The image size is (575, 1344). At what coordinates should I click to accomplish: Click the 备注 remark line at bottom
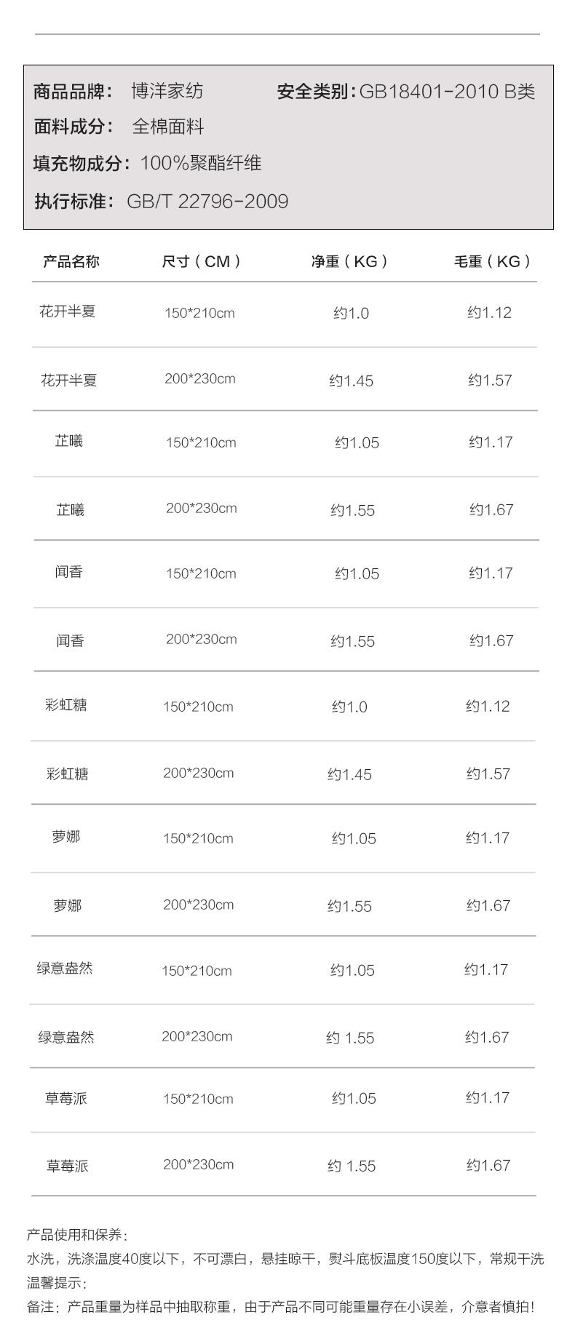point(281,1307)
